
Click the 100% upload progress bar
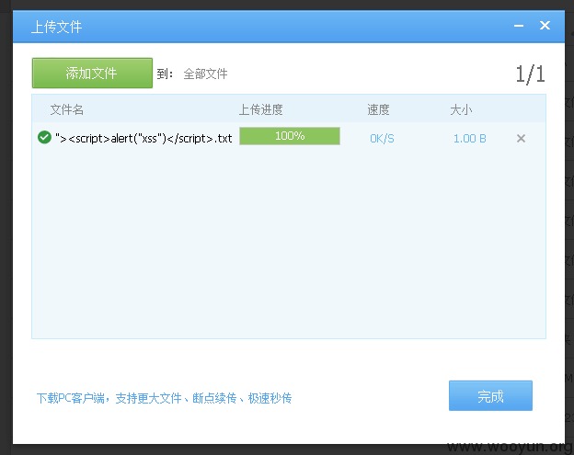pyautogui.click(x=290, y=136)
